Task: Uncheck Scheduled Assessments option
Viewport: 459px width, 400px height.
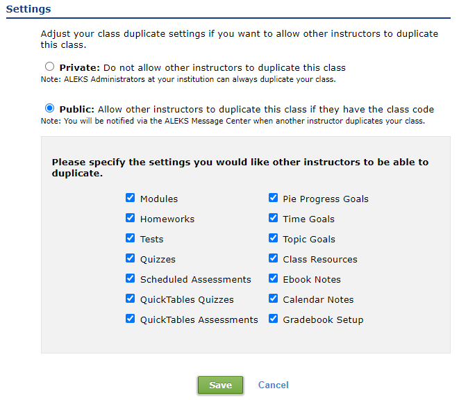Action: pyautogui.click(x=130, y=278)
